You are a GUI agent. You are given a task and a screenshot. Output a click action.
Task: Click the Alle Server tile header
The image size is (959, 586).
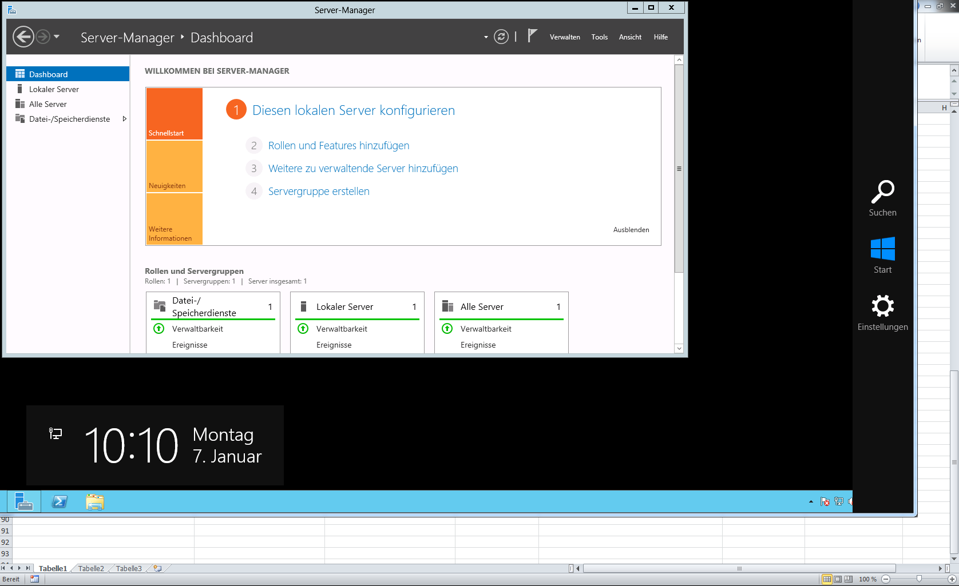click(501, 306)
